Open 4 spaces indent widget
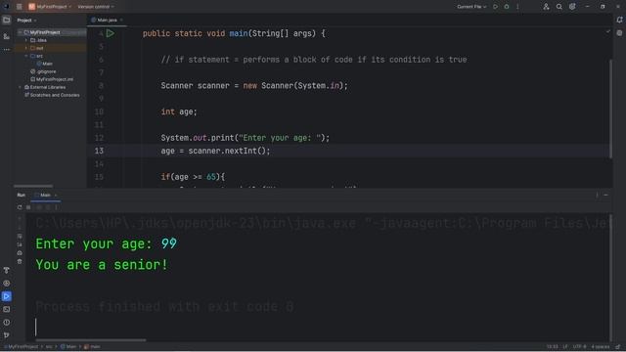626x352 pixels. click(x=601, y=347)
